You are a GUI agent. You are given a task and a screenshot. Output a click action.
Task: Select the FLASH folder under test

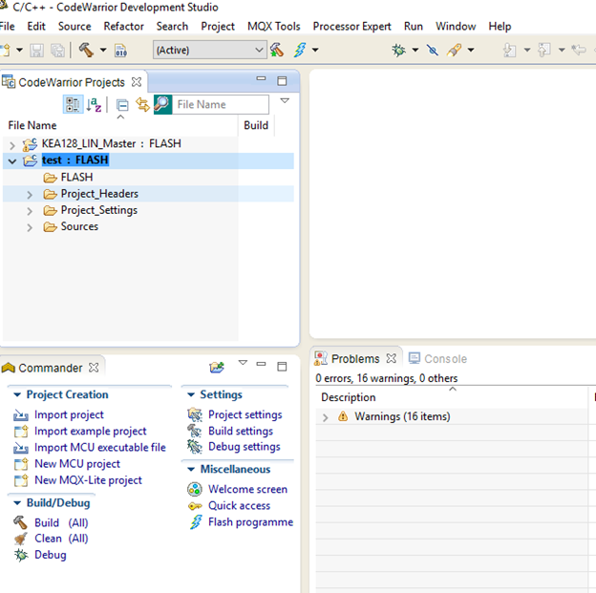pyautogui.click(x=76, y=178)
